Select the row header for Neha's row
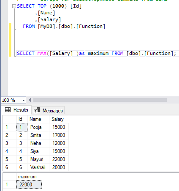The image size is (179, 191). [10, 143]
